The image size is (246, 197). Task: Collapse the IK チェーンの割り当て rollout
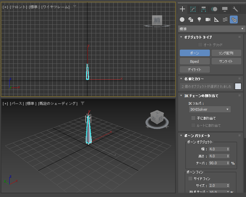click(181, 96)
